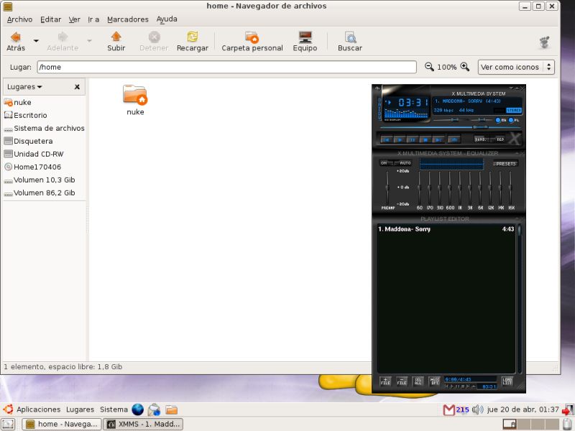Zoom out with the minus magnifier
The width and height of the screenshot is (575, 431).
429,67
